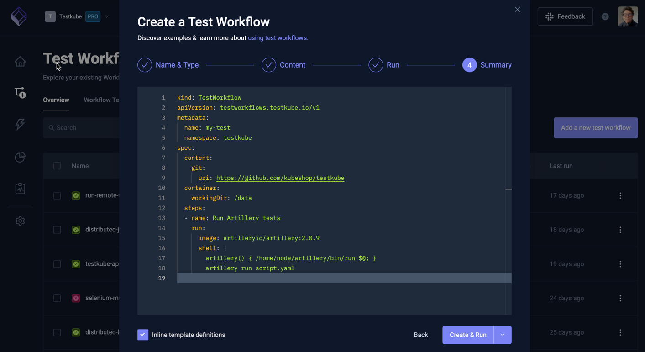
Task: Open the testkube-ap workflow row name
Action: click(x=102, y=264)
